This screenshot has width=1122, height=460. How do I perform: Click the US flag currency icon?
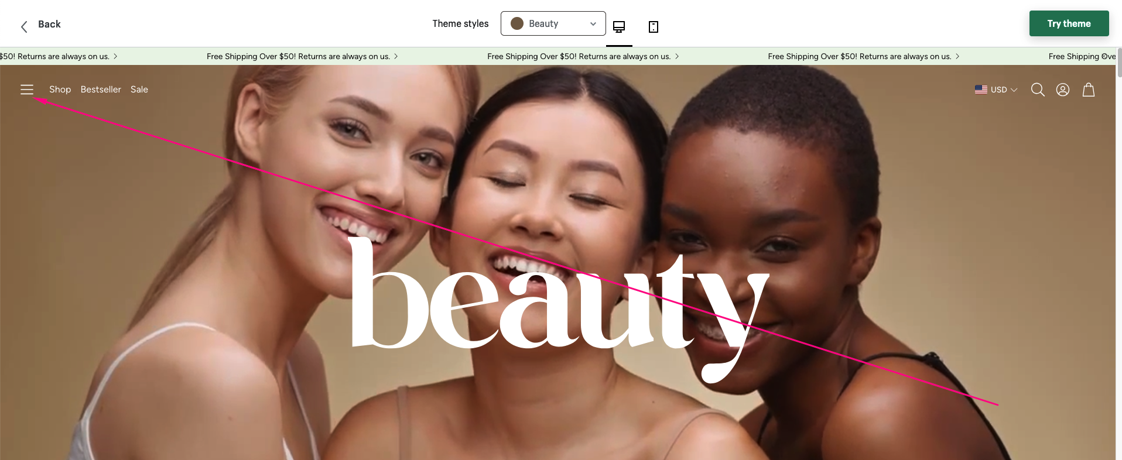point(981,90)
